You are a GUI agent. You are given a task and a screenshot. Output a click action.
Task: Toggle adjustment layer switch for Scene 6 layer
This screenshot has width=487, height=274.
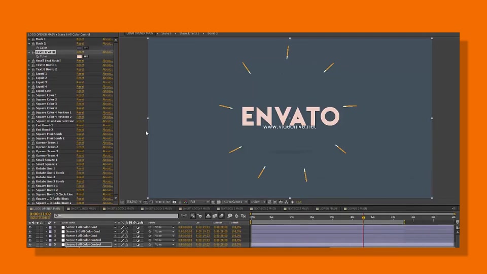coord(138,245)
